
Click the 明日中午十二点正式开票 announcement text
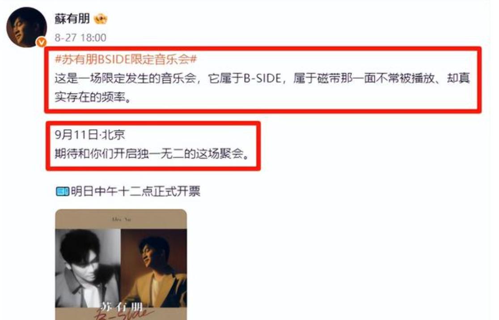click(x=136, y=191)
